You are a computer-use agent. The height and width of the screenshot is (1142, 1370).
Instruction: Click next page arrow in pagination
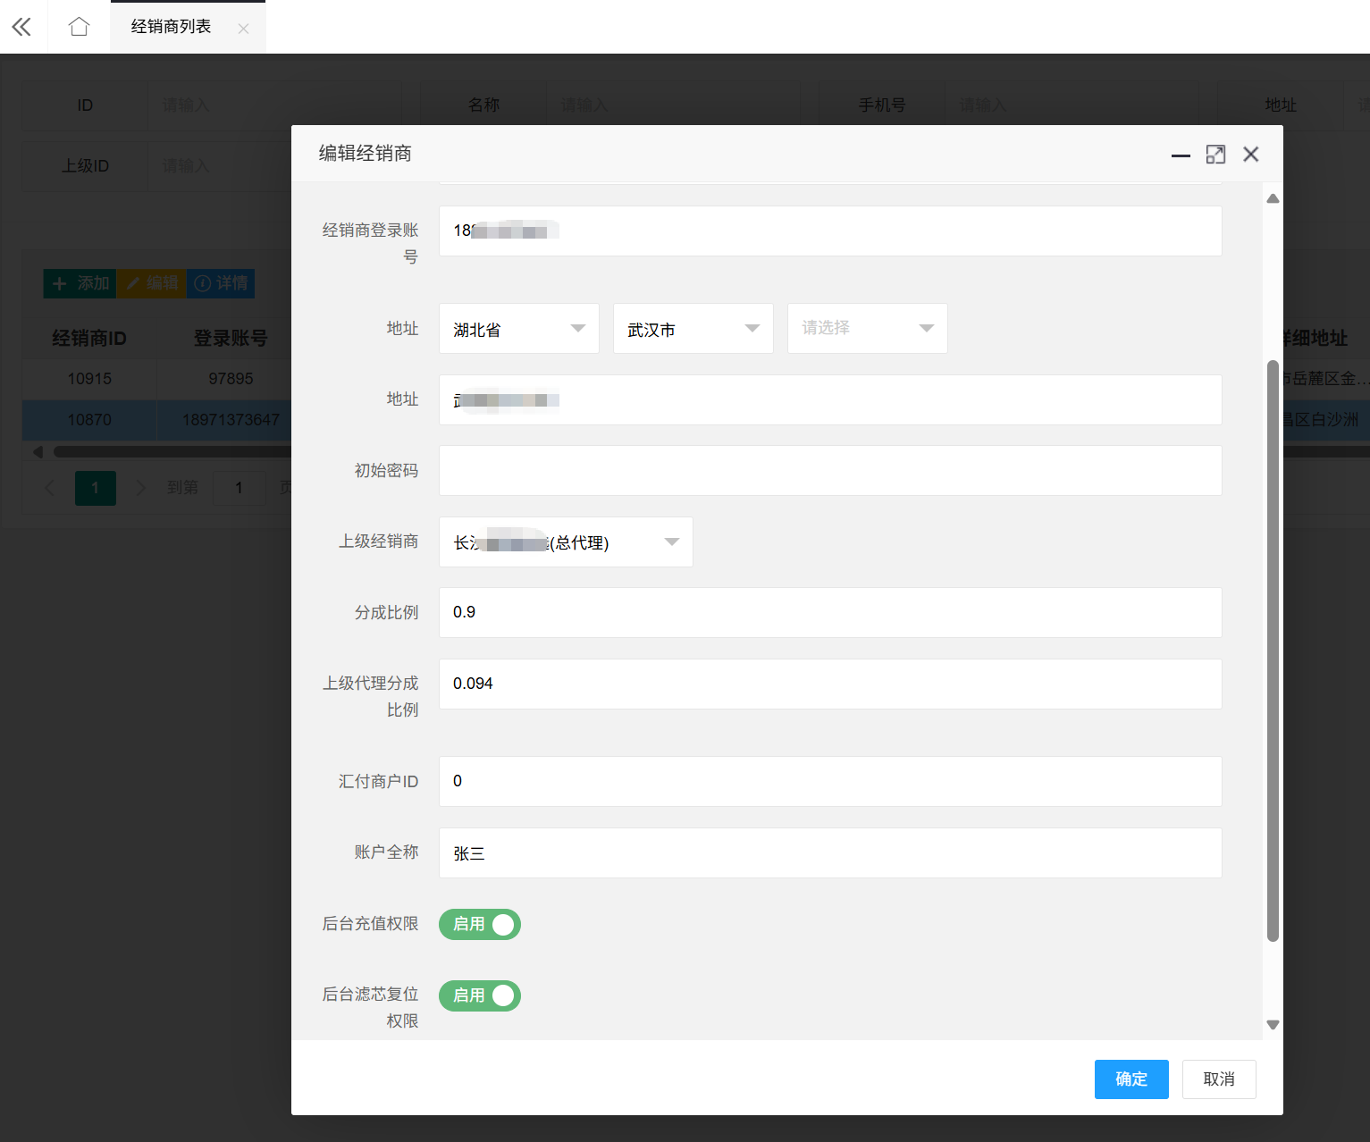pyautogui.click(x=140, y=488)
